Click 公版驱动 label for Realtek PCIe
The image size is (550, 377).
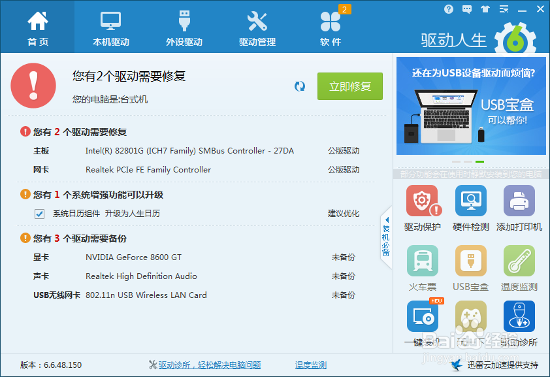coord(344,170)
